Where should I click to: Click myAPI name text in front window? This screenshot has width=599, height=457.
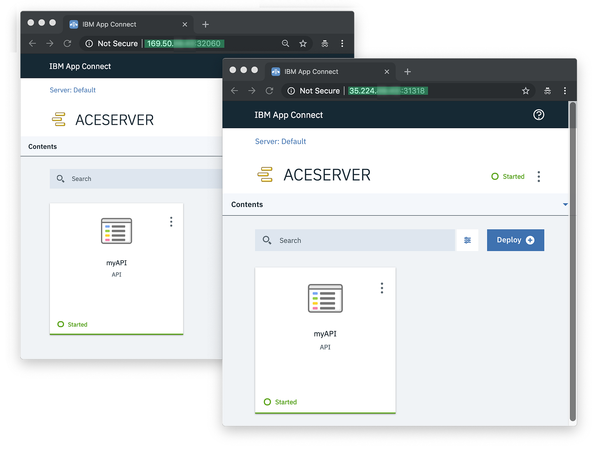(x=325, y=334)
